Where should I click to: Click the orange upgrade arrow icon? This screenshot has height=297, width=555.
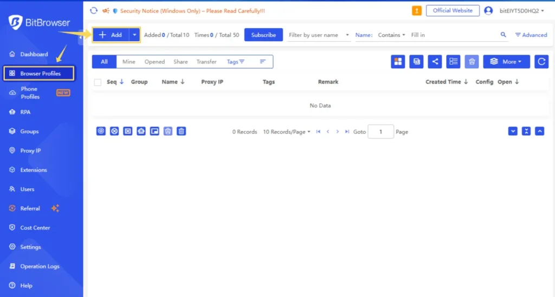(417, 11)
